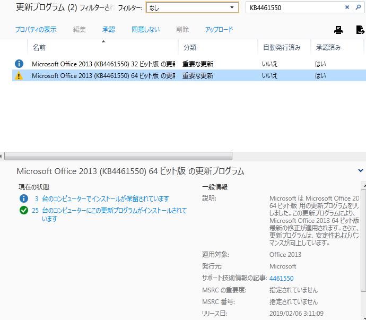
Task: Click the 説明 description text paragraph
Action: (314, 221)
